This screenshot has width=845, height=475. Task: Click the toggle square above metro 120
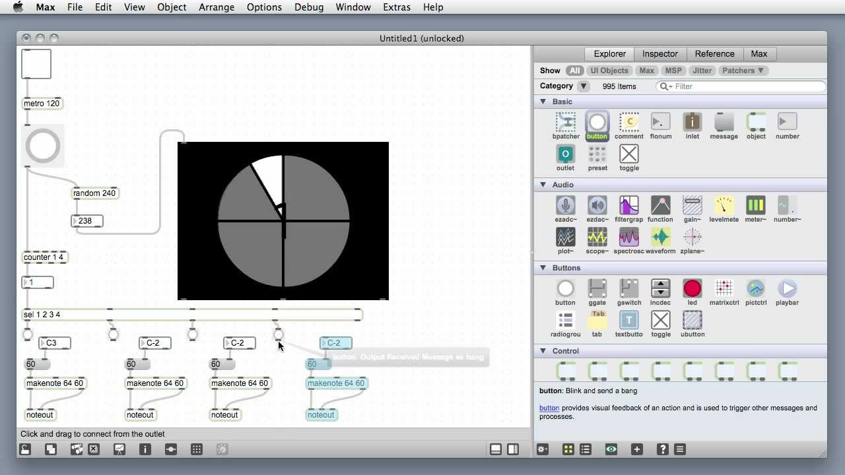point(36,63)
